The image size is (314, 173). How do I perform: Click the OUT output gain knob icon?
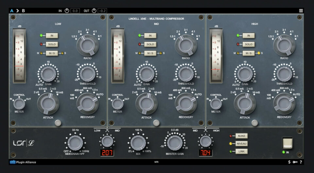click(x=94, y=11)
